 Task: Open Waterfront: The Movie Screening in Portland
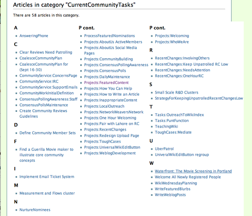193,171
